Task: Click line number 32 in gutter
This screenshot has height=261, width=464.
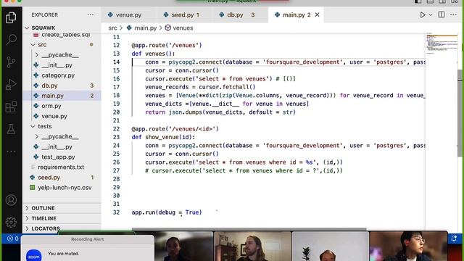Action: 116,212
